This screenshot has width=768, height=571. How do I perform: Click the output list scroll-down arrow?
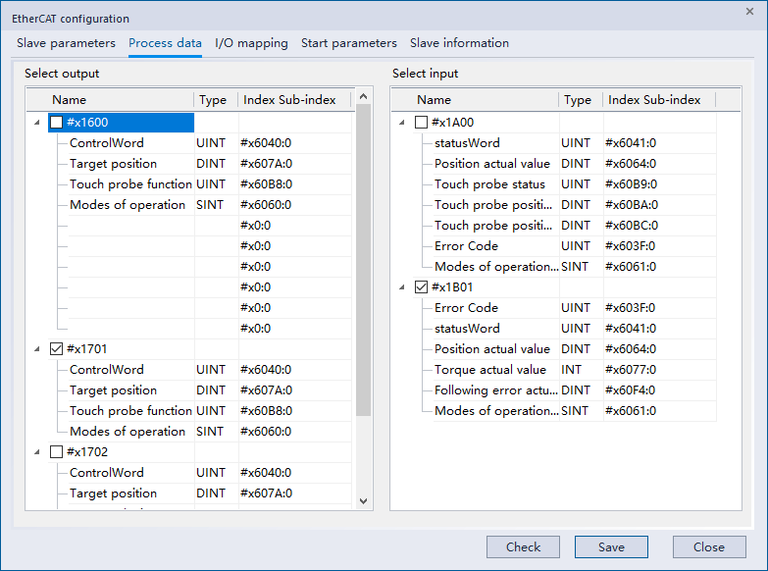363,501
